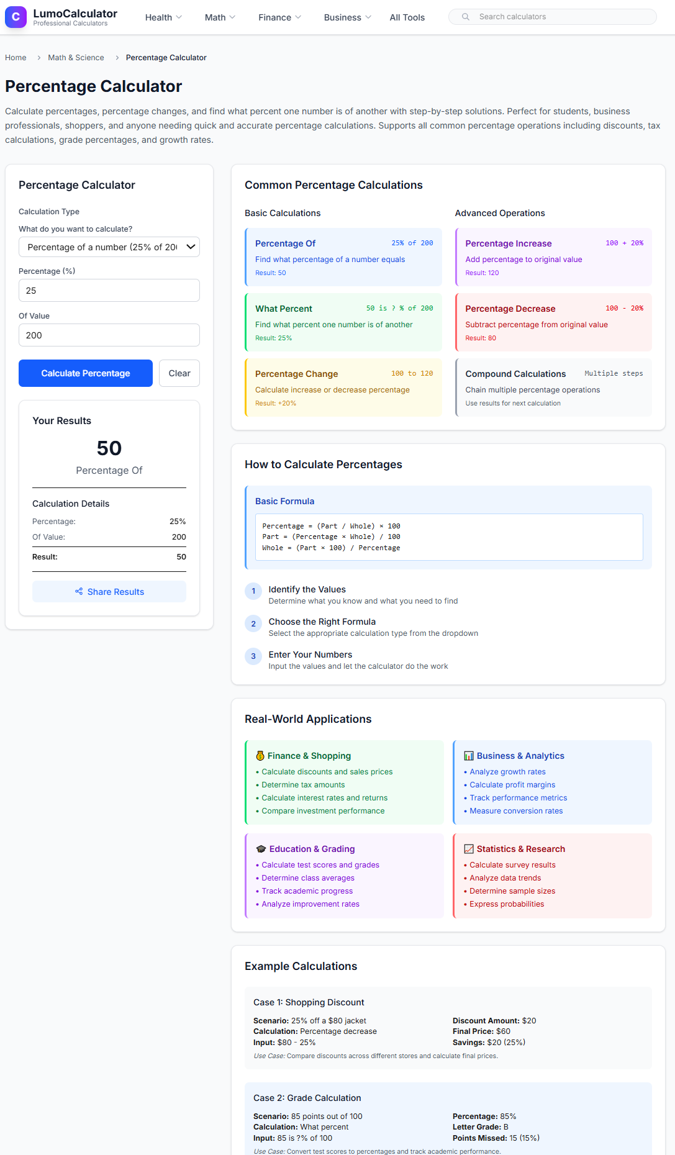Select the Percentage Increase card

click(x=553, y=257)
